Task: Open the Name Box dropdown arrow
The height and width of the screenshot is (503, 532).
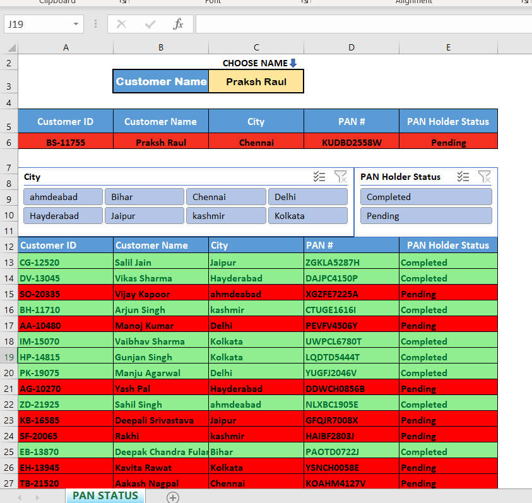Action: tap(76, 24)
